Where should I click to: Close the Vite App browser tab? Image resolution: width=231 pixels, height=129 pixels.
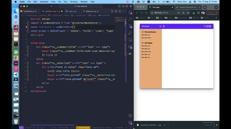pos(173,7)
